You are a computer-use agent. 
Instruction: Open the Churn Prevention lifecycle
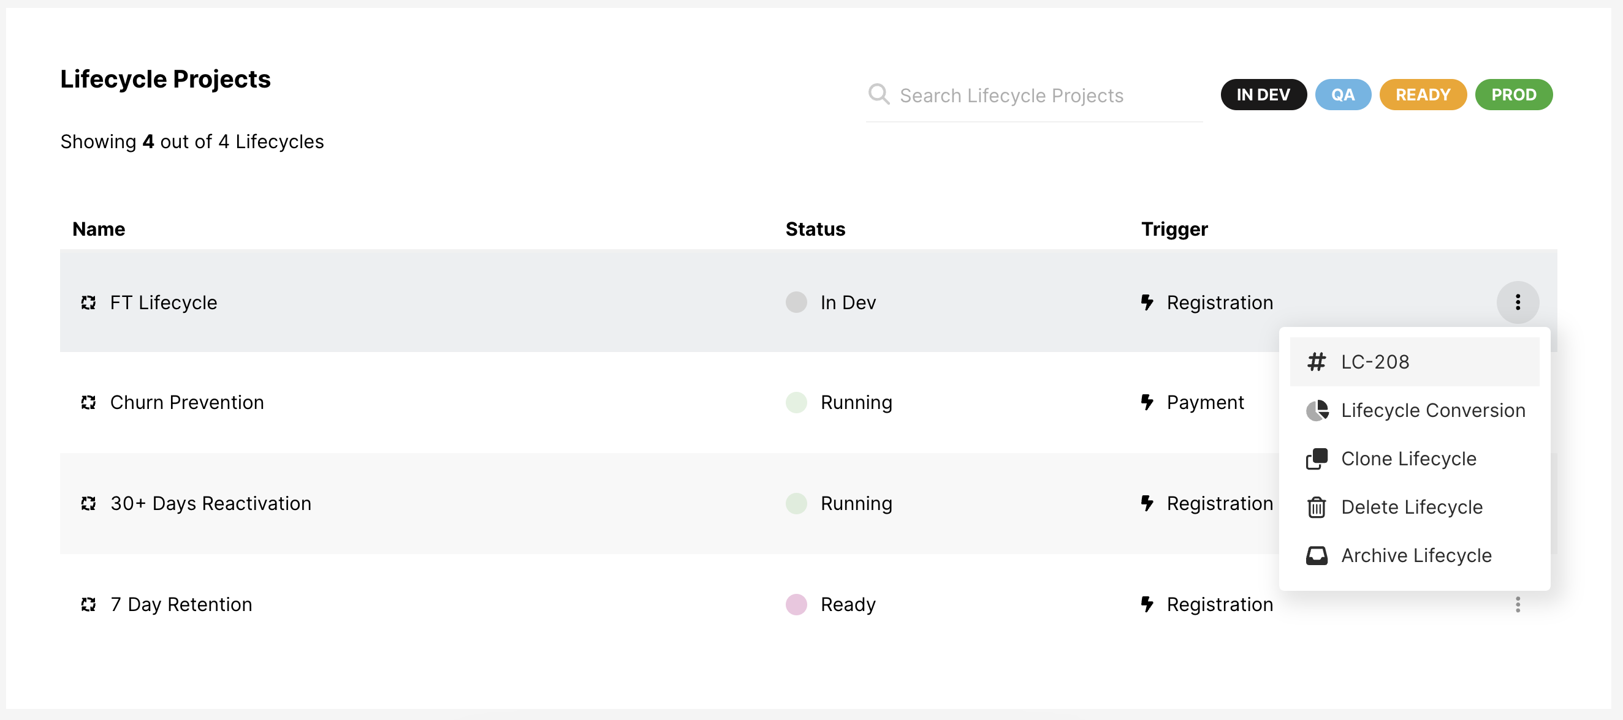pos(186,402)
